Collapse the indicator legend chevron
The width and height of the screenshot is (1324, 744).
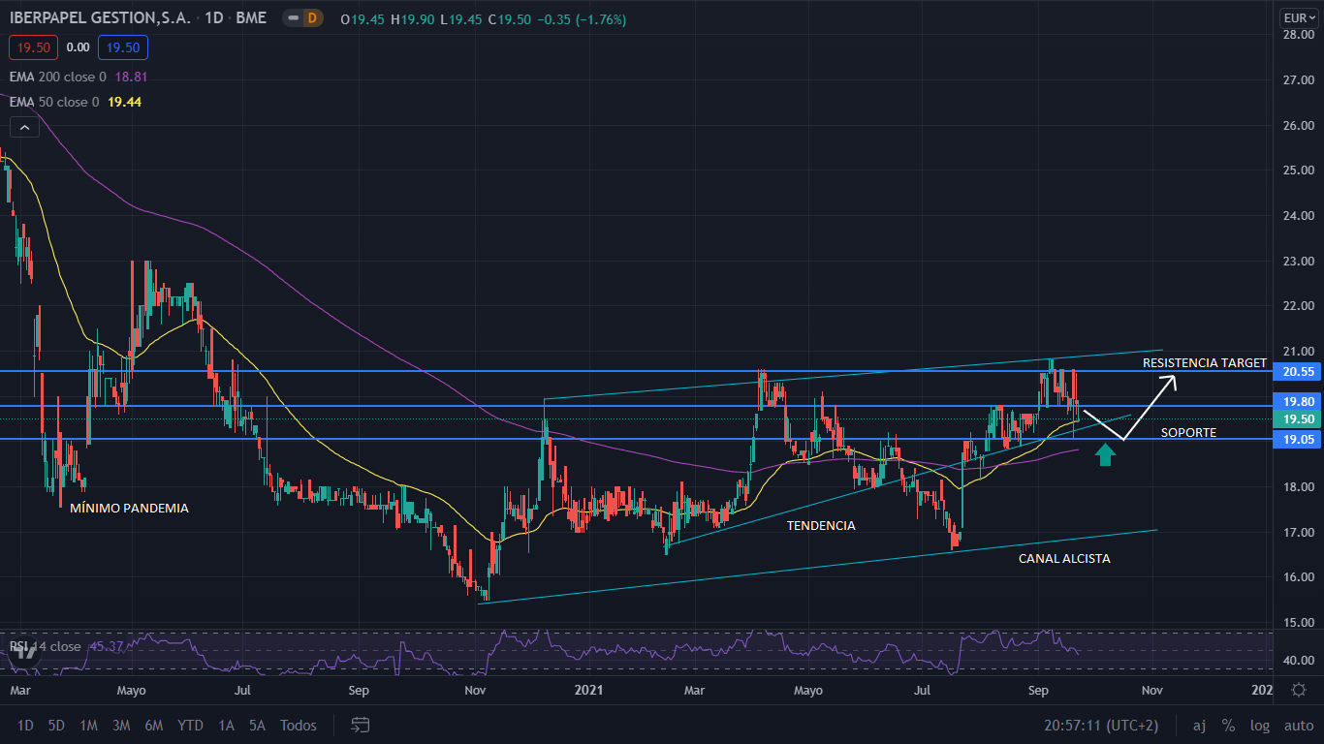click(23, 126)
